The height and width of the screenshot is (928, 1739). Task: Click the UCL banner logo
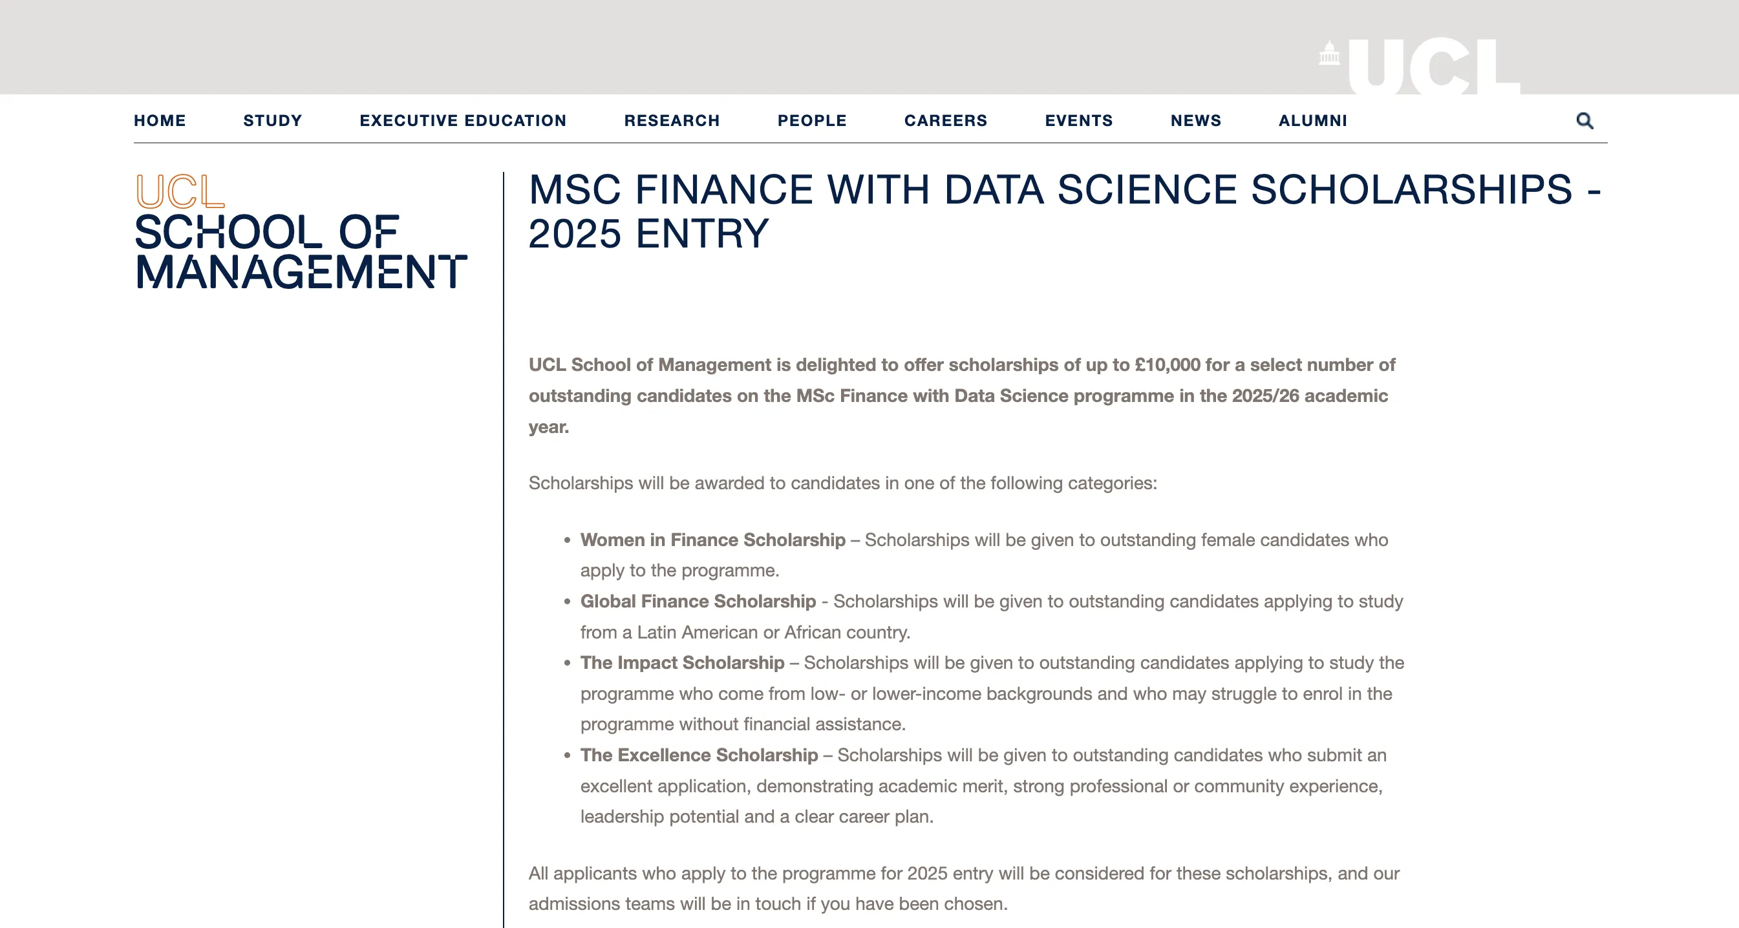[1420, 65]
